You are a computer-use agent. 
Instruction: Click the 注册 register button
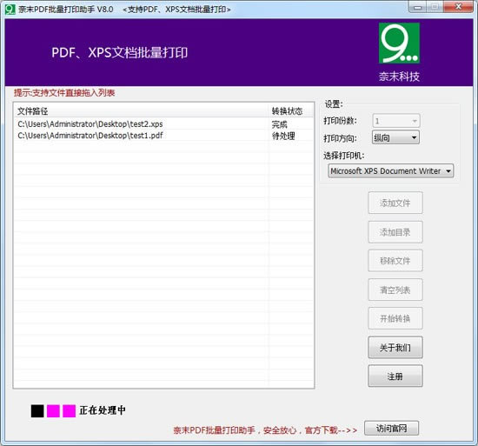[x=395, y=376]
